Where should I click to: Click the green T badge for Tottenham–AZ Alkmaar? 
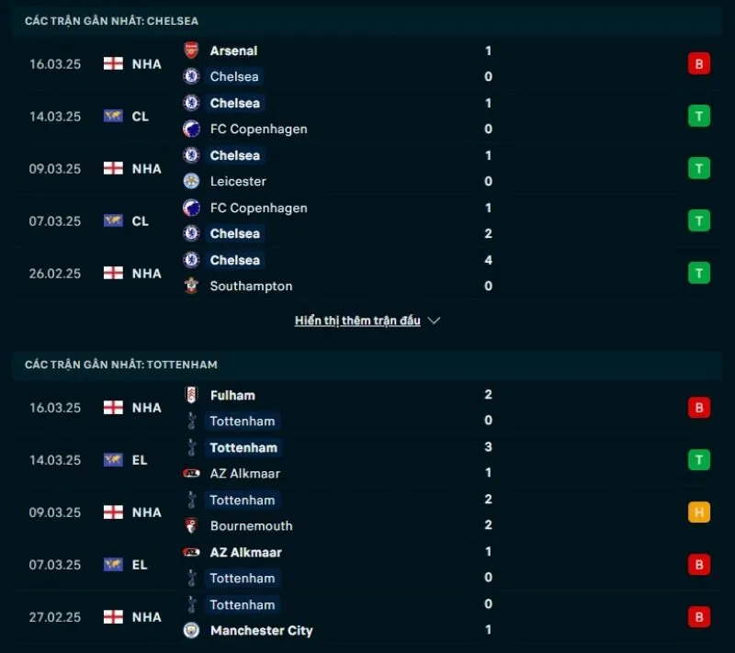(x=698, y=460)
